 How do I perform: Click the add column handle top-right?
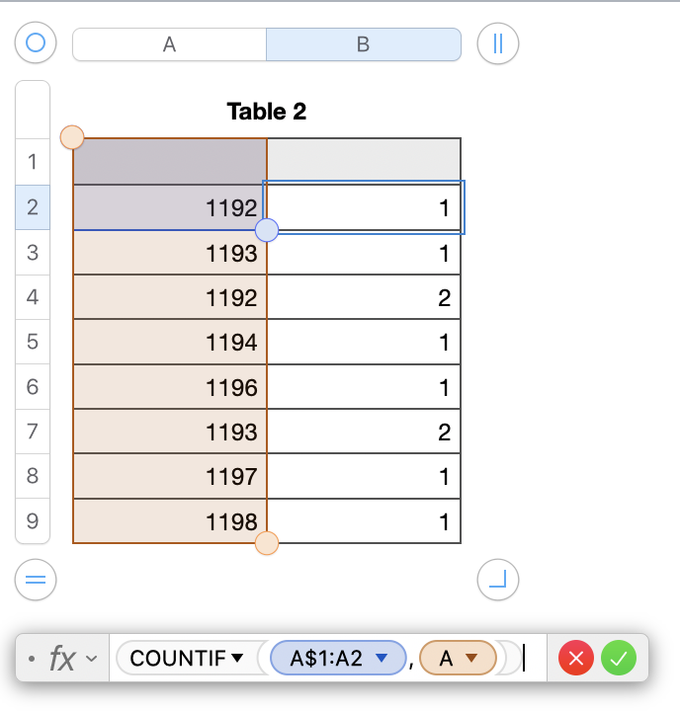(x=498, y=43)
